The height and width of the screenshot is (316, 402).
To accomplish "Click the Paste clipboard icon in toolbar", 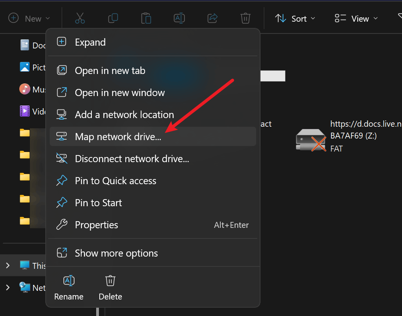I will pyautogui.click(x=146, y=18).
